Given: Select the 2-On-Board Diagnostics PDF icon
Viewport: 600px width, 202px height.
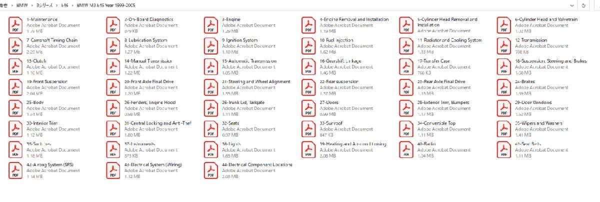Looking at the screenshot, I should click(112, 25).
